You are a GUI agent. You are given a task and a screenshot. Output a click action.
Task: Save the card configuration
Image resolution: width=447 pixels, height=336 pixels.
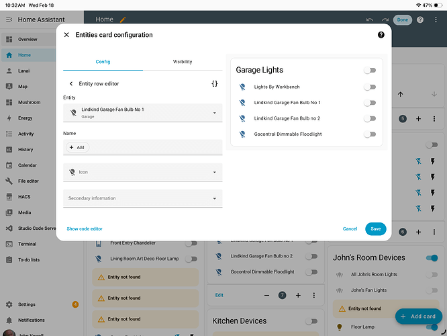click(375, 229)
